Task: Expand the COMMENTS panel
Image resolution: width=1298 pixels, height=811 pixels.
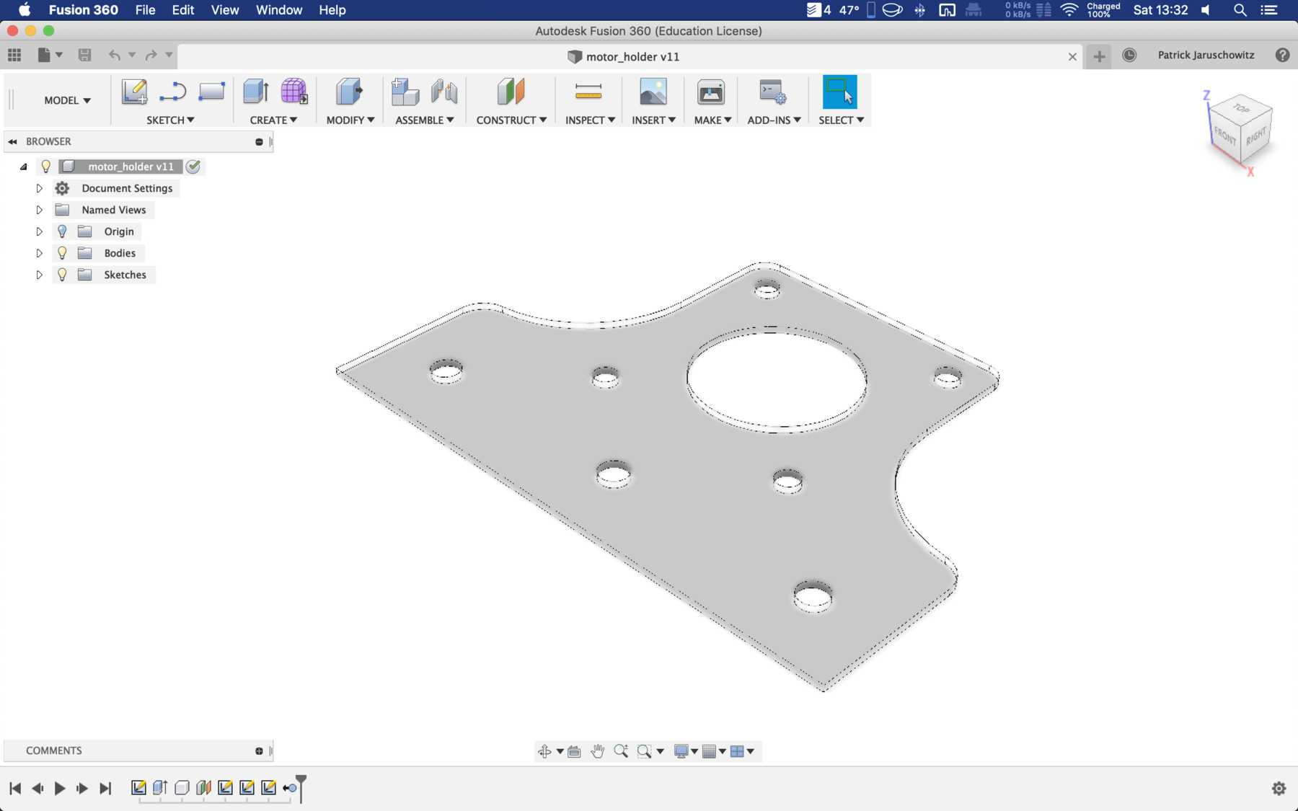Action: 259,751
